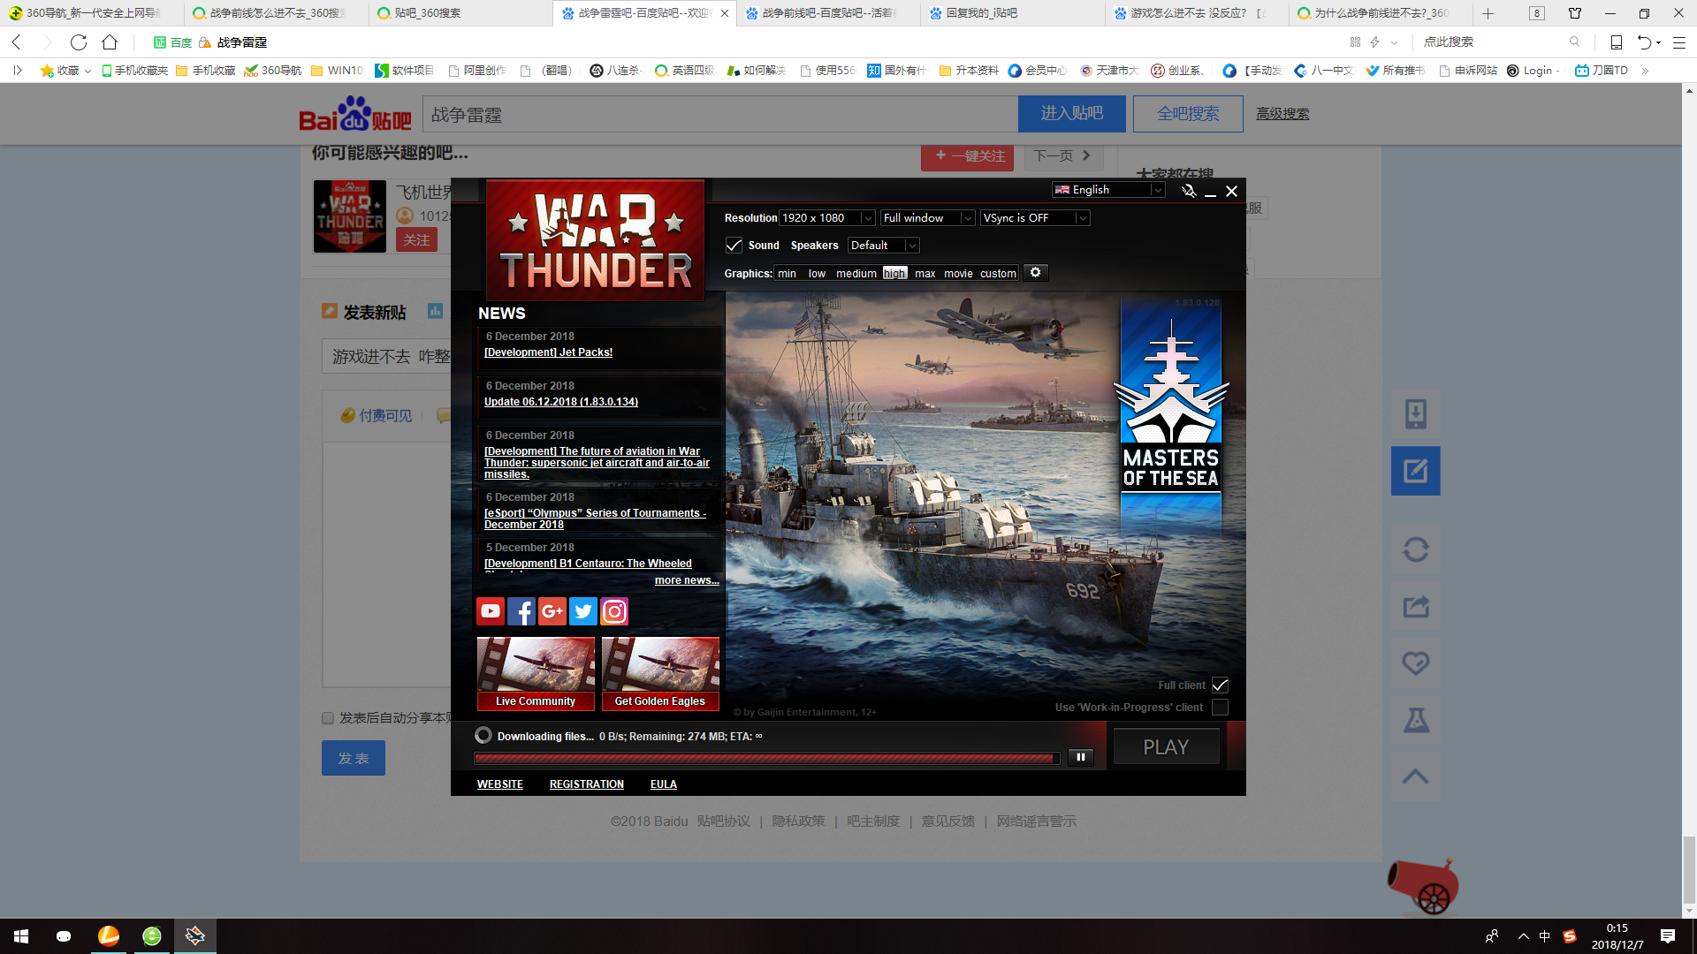
Task: Open the Live Community thumbnail
Action: pyautogui.click(x=536, y=673)
